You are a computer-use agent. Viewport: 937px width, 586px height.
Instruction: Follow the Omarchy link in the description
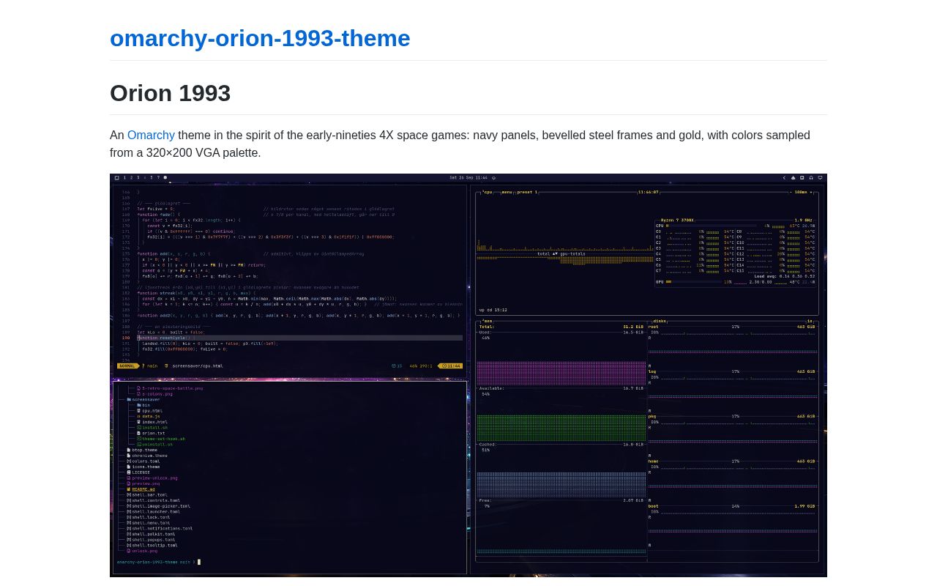click(151, 136)
